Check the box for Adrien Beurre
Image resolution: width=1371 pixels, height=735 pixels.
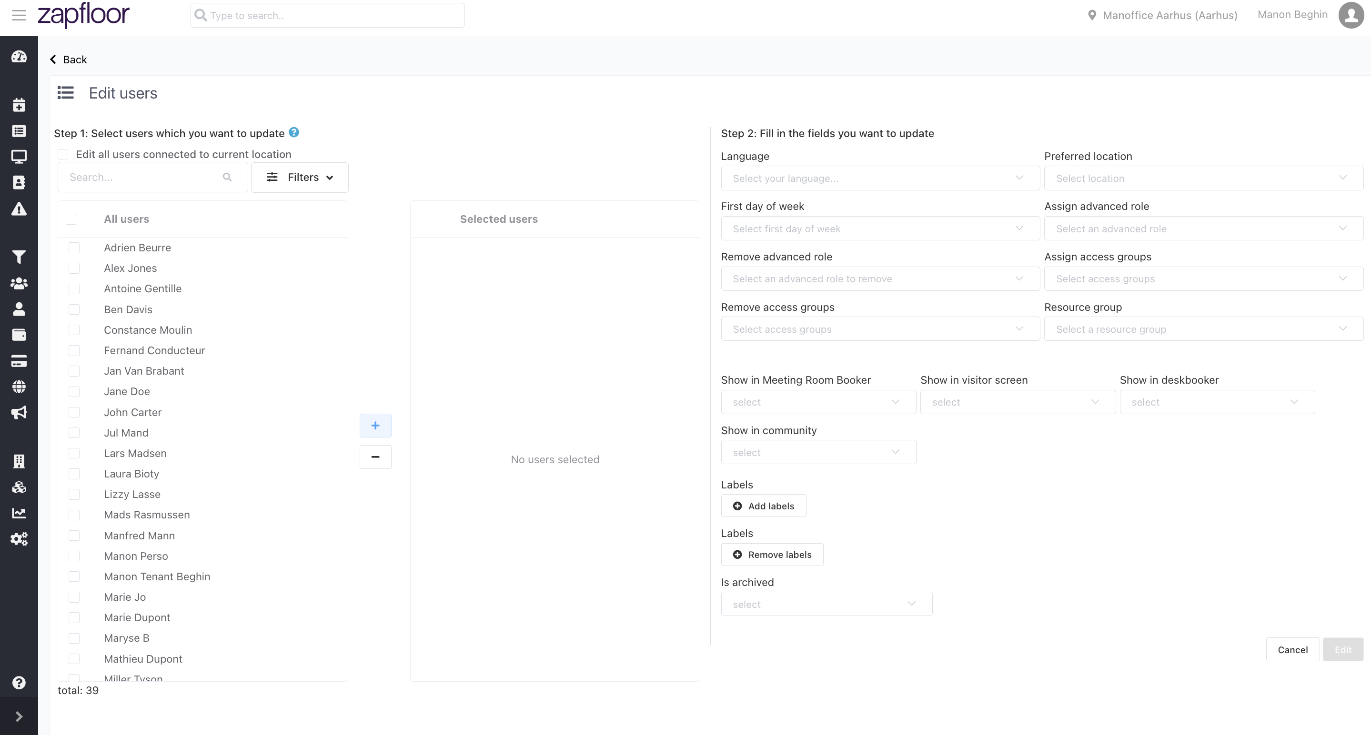pos(74,248)
